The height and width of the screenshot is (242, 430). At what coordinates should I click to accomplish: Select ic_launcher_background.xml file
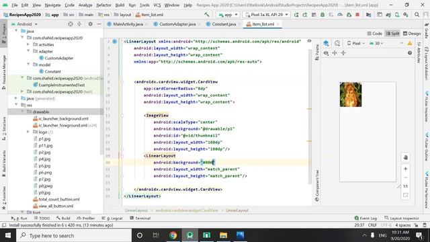[x=63, y=118]
